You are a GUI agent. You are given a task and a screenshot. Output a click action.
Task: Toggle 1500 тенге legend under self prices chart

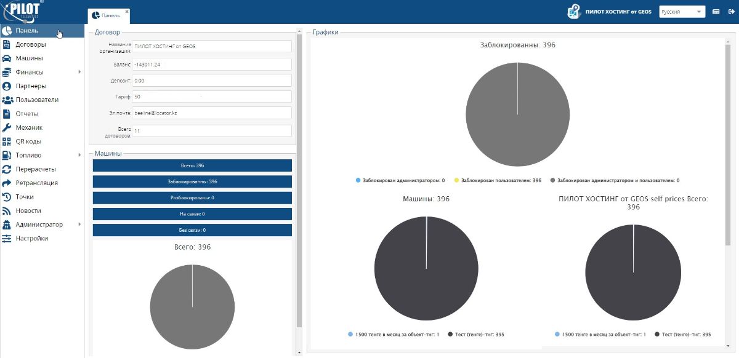point(601,334)
